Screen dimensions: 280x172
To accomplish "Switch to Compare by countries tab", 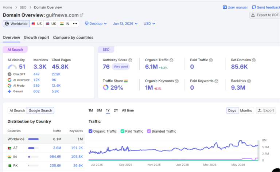I will [73, 38].
